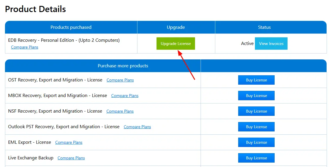The width and height of the screenshot is (331, 167).
Task: Compare Plans for EML Export
Action: [x=69, y=143]
